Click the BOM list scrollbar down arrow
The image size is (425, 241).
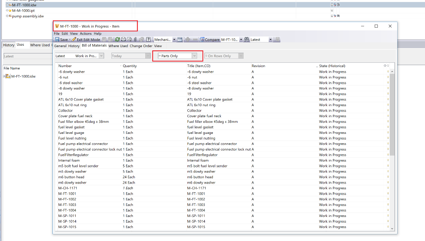(392, 228)
